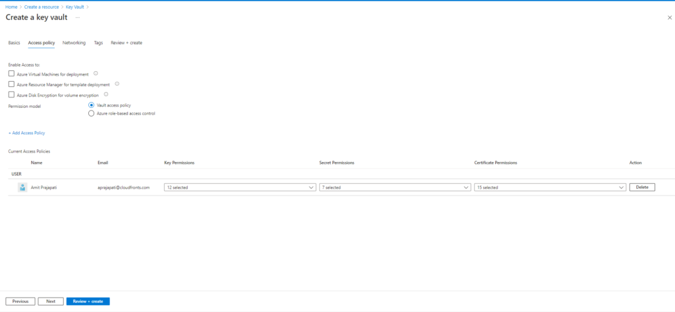Enable Azure Virtual Machines for deployment checkbox
The height and width of the screenshot is (312, 675).
11,74
